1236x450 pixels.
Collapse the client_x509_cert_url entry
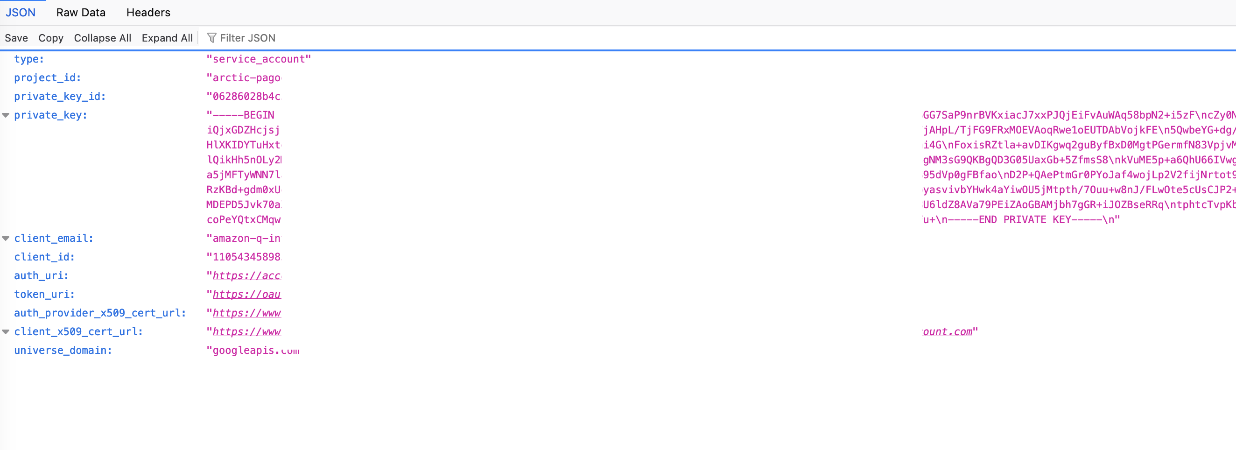pos(6,332)
